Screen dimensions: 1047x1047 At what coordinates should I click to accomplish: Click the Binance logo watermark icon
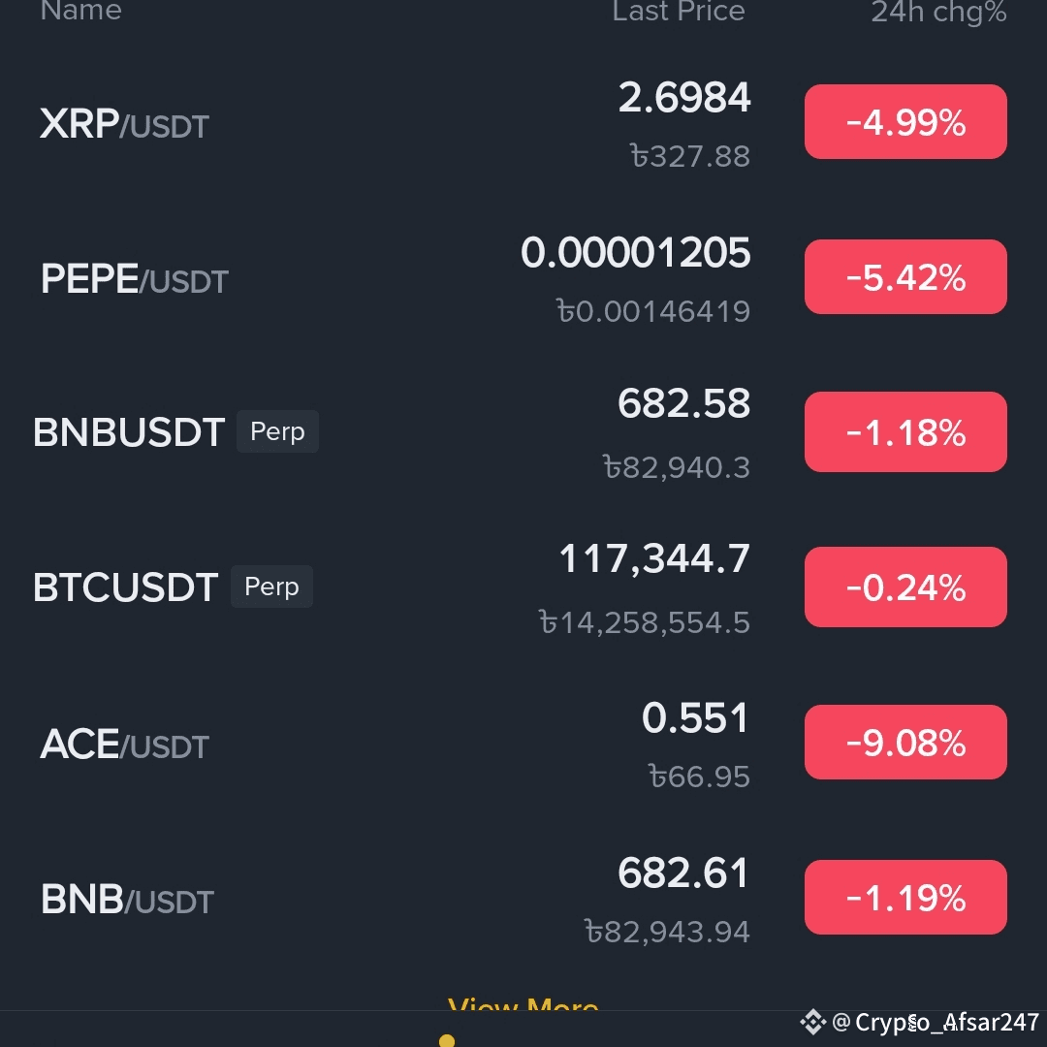[813, 1023]
